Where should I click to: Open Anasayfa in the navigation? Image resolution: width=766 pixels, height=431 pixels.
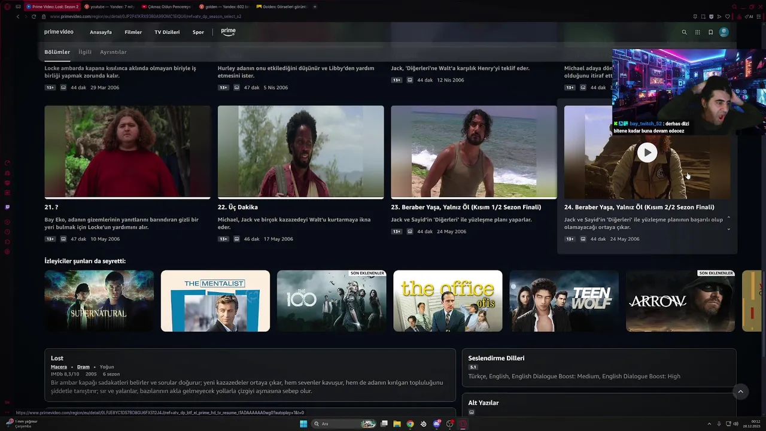(x=101, y=32)
